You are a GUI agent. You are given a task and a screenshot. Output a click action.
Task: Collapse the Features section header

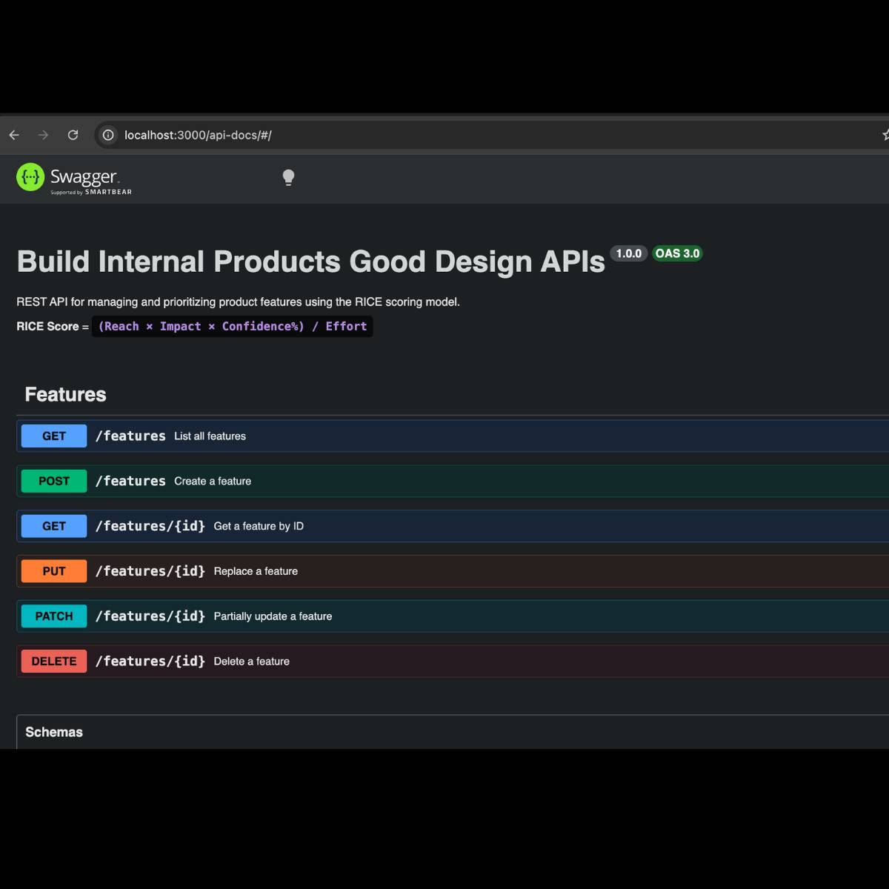click(65, 394)
